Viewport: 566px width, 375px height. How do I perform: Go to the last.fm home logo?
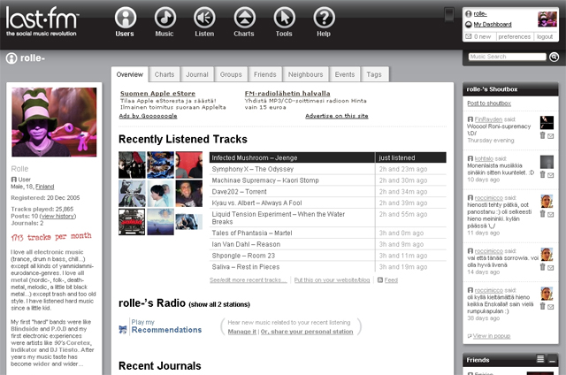[x=42, y=20]
